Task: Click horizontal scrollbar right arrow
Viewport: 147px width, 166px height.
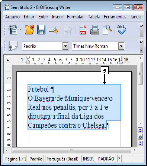Action: pyautogui.click(x=135, y=150)
